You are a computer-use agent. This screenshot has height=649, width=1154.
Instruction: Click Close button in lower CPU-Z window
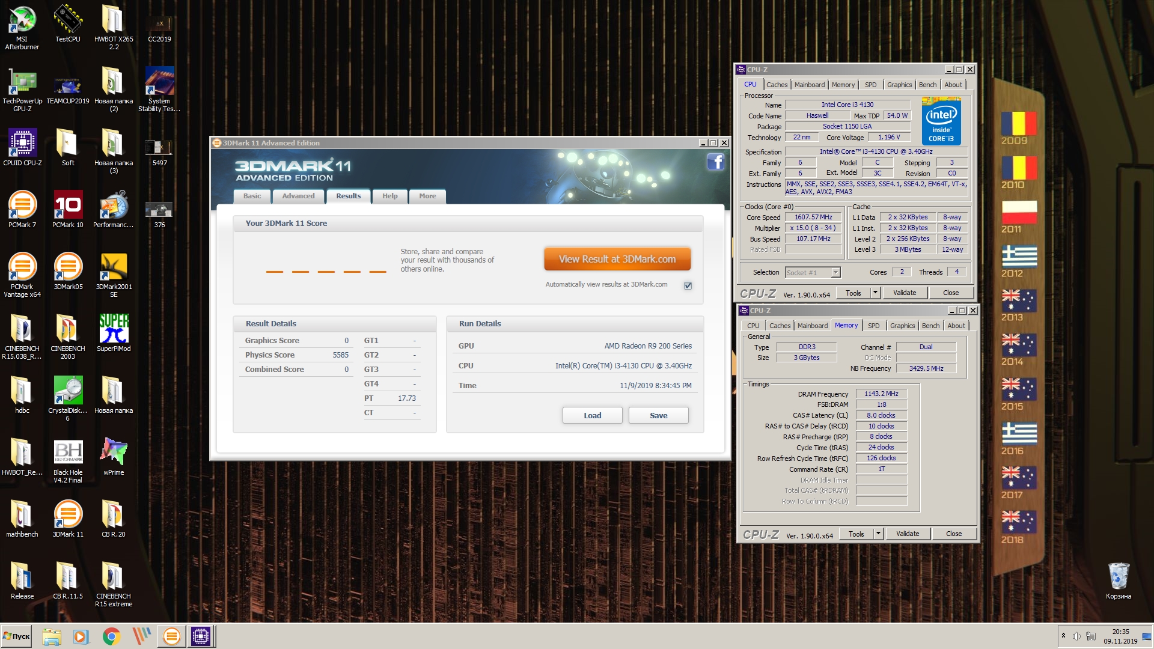click(x=954, y=534)
